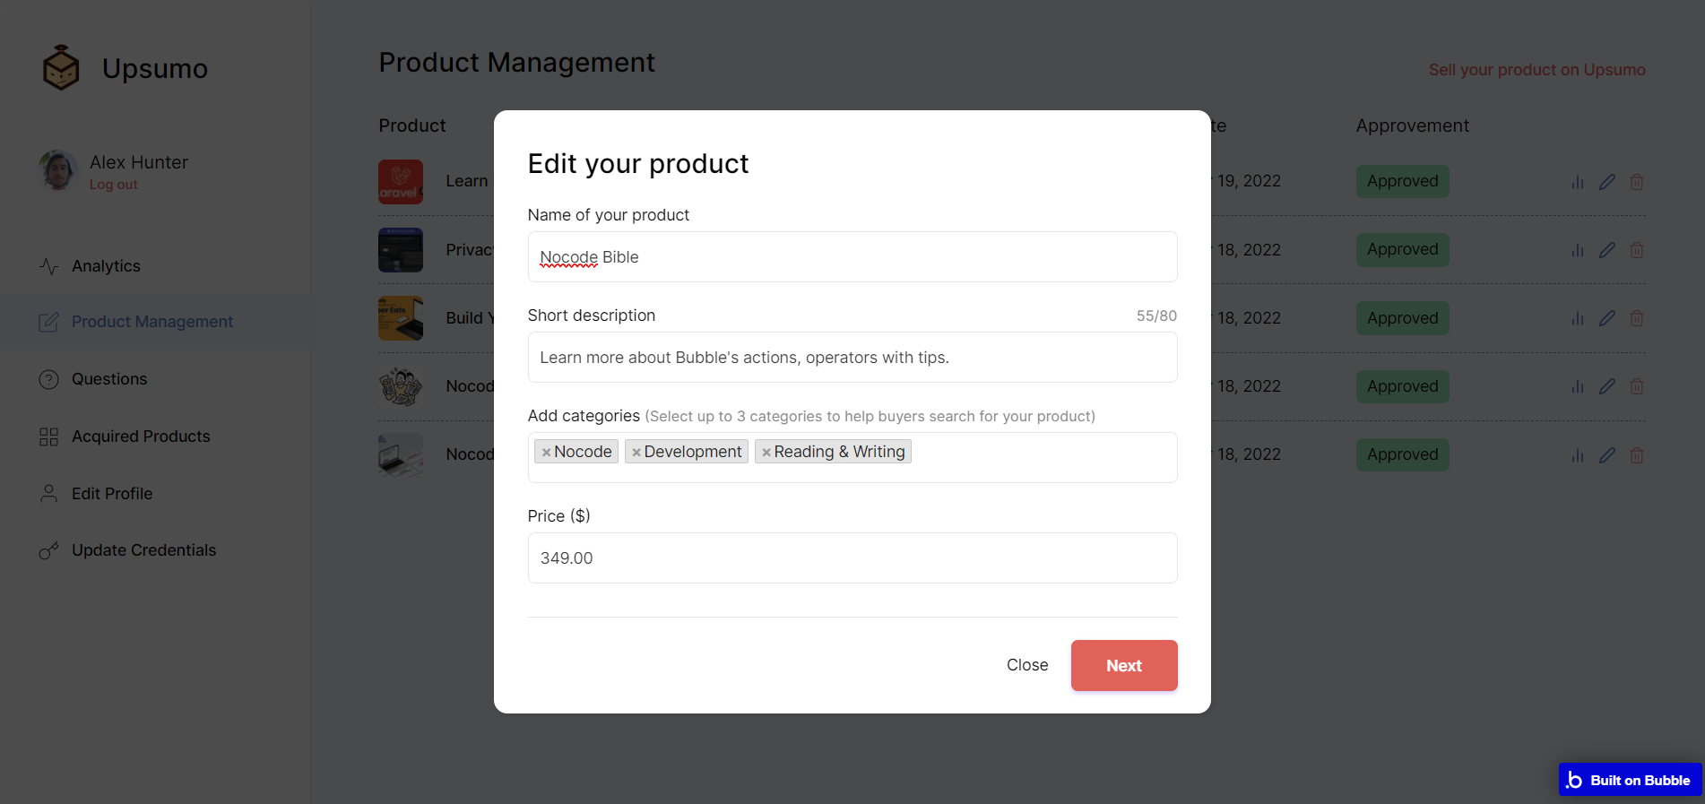The image size is (1705, 804).
Task: Click the Questions question-mark icon
Action: (x=49, y=379)
